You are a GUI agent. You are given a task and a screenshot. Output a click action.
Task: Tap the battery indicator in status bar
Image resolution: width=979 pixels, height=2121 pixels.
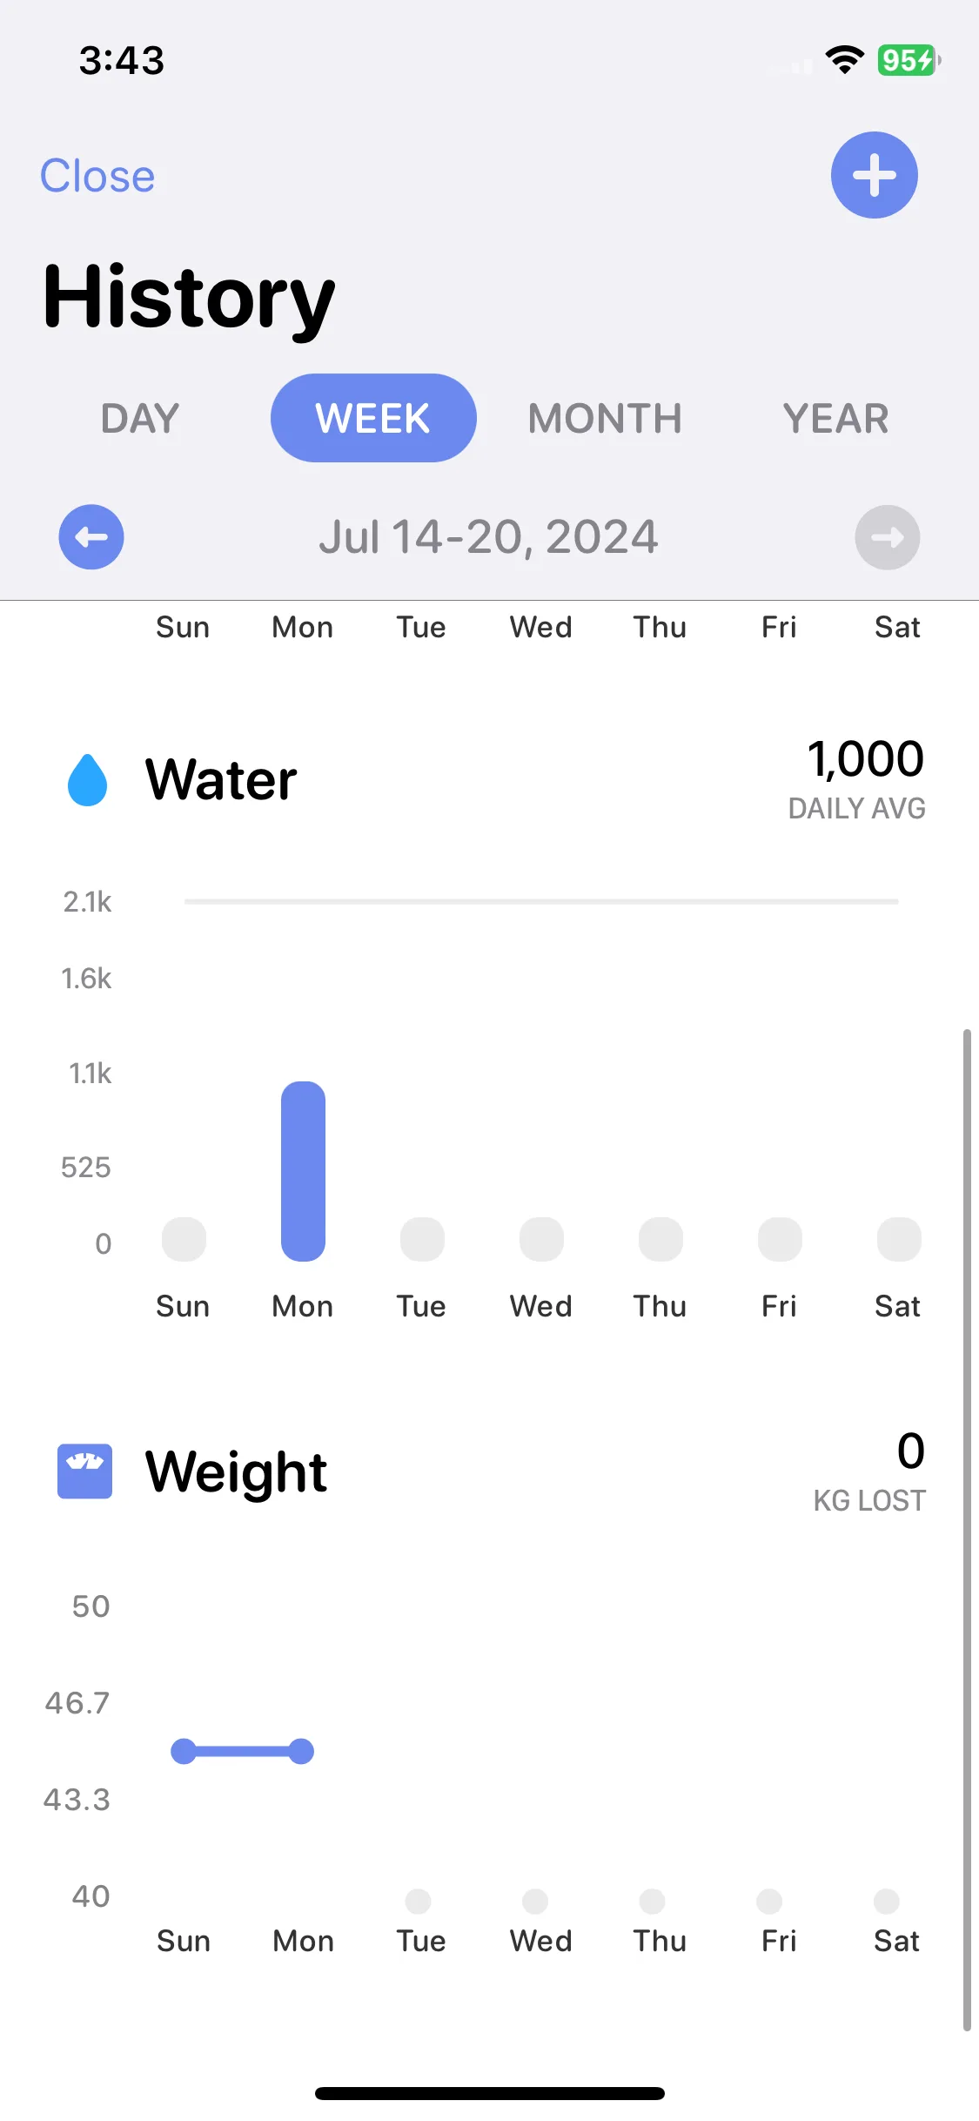[x=909, y=60]
